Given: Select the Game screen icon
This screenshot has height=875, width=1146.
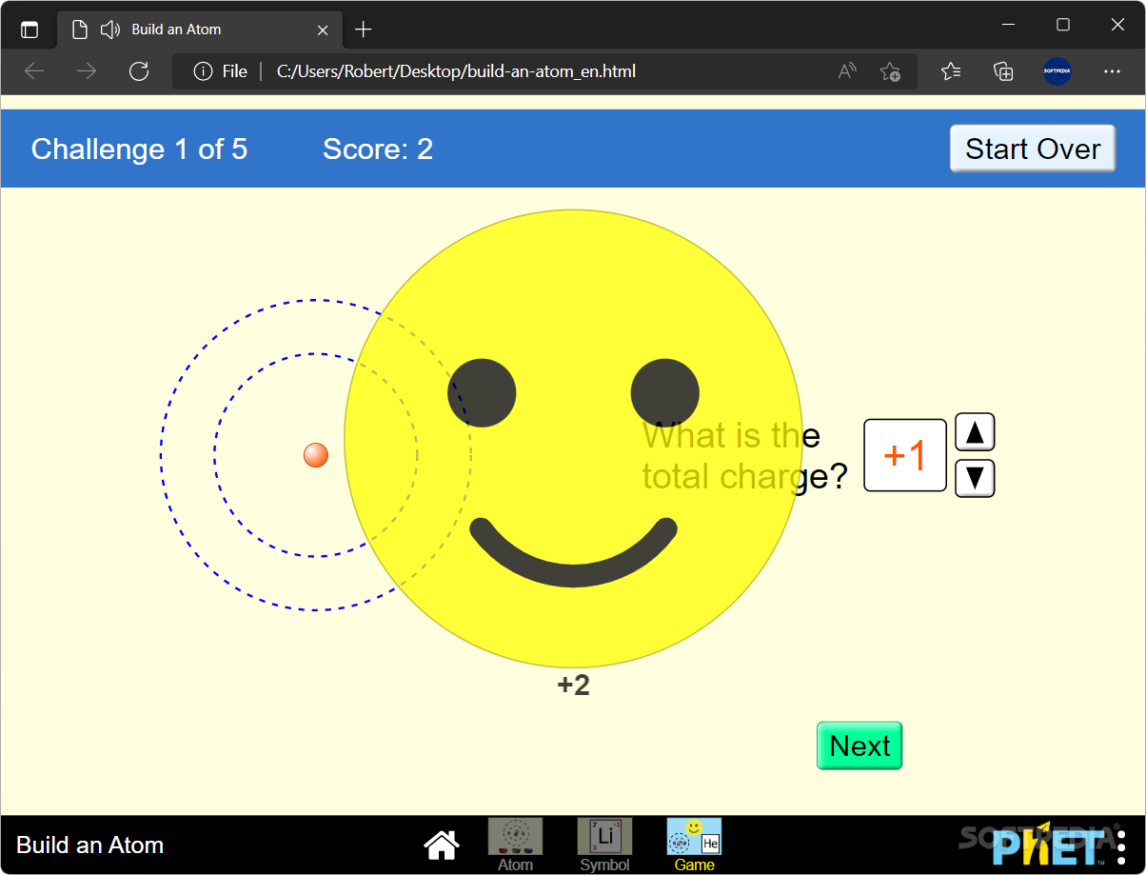Looking at the screenshot, I should point(694,845).
